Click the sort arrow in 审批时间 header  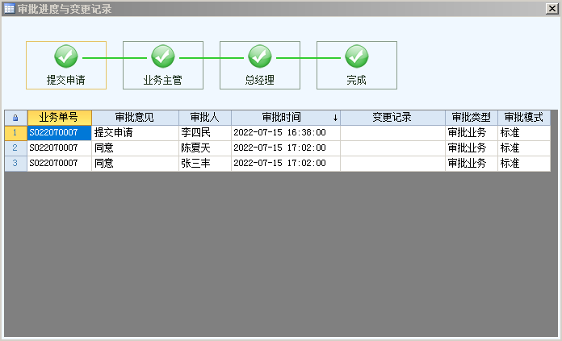[x=335, y=118]
